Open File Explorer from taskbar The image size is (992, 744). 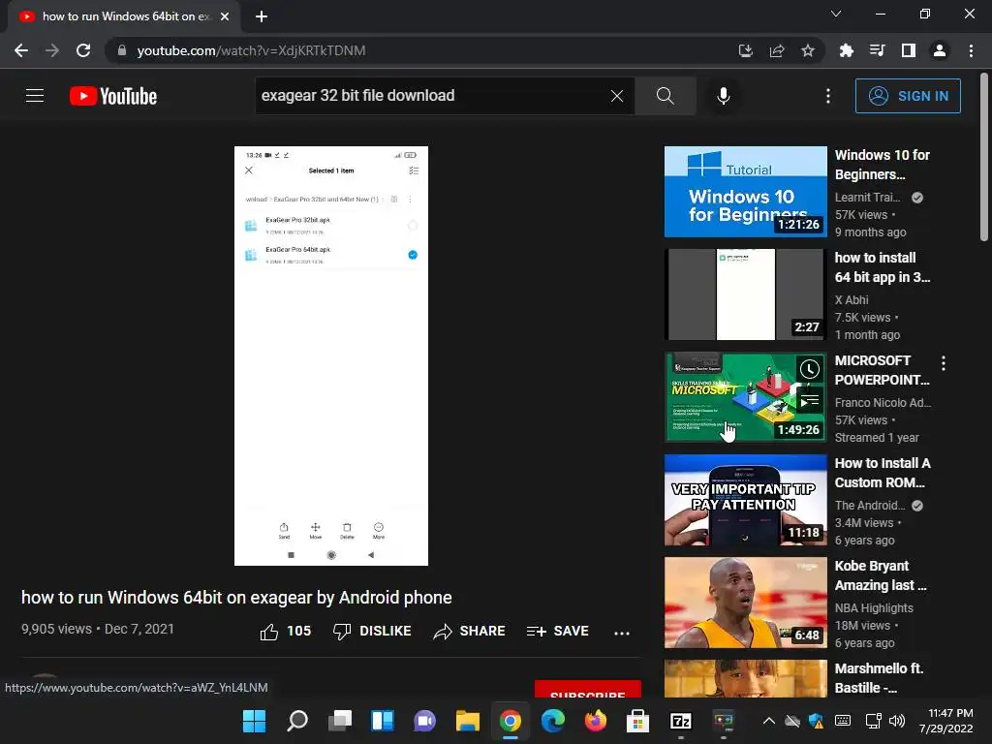click(468, 721)
